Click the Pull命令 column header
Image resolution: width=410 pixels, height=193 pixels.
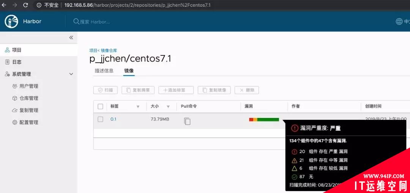[189, 106]
